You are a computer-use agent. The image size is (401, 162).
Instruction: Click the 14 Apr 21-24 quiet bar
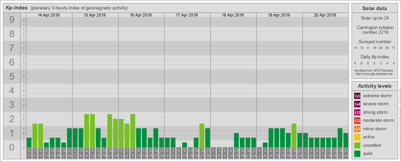point(69,138)
